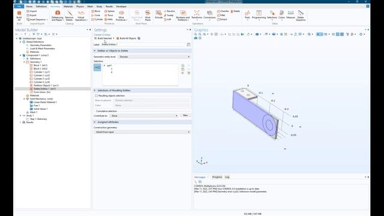Open the Progress tab
Viewport: 384px width, 216px height.
[217, 177]
